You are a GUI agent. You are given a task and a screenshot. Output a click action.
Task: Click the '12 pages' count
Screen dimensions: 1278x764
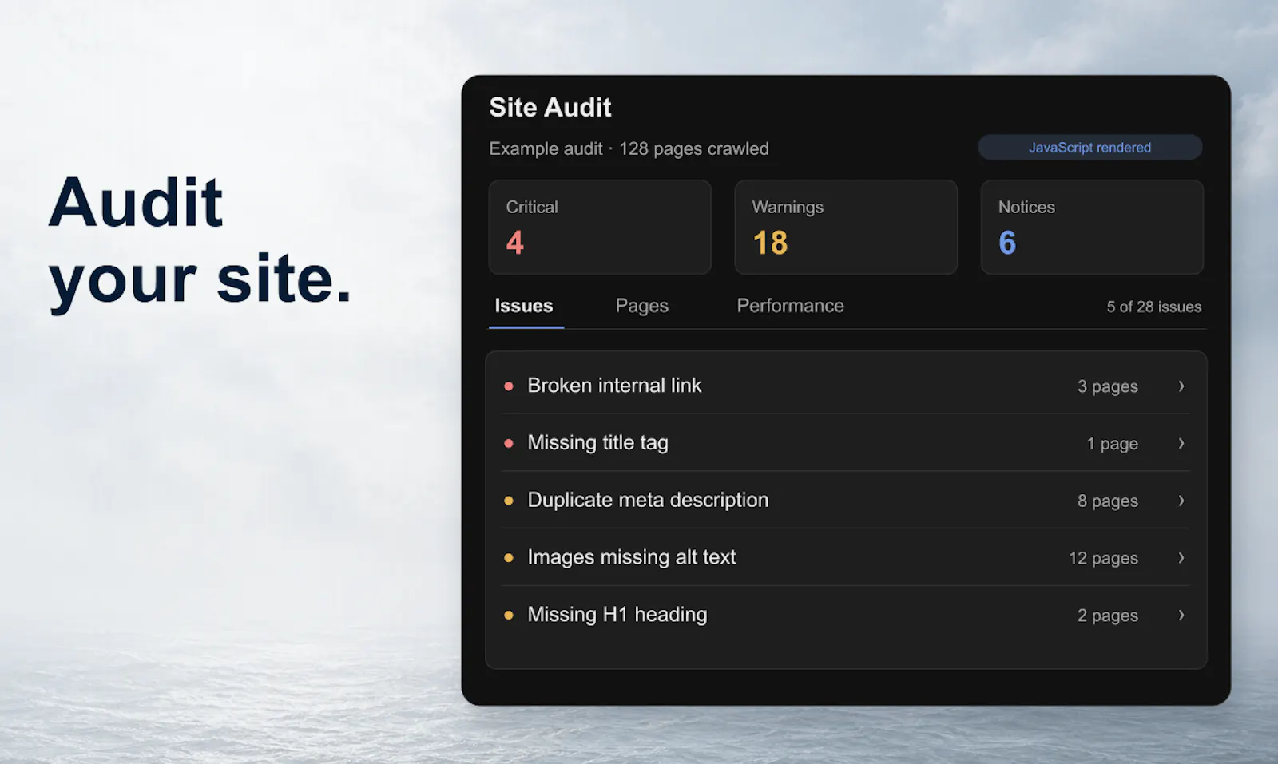click(x=1103, y=559)
